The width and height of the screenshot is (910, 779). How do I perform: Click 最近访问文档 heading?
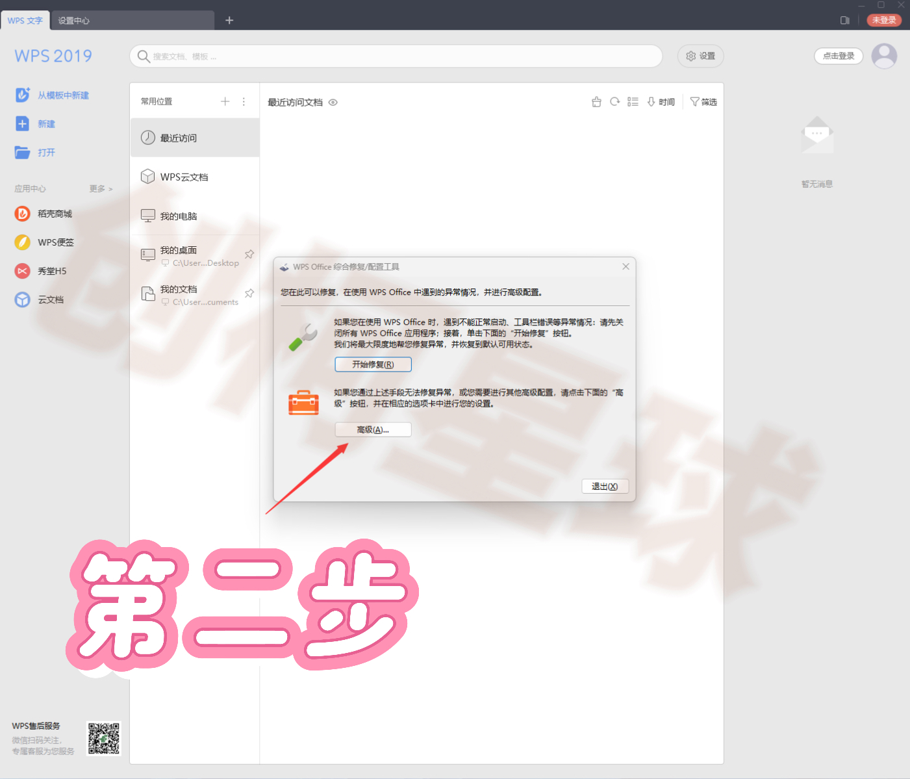(x=295, y=102)
